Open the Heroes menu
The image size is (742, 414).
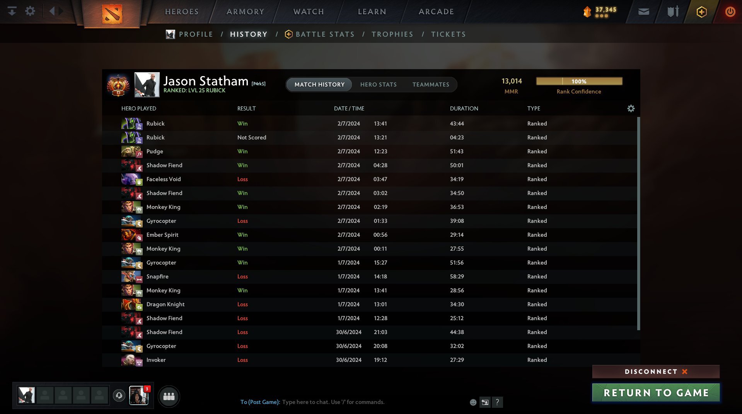[182, 12]
